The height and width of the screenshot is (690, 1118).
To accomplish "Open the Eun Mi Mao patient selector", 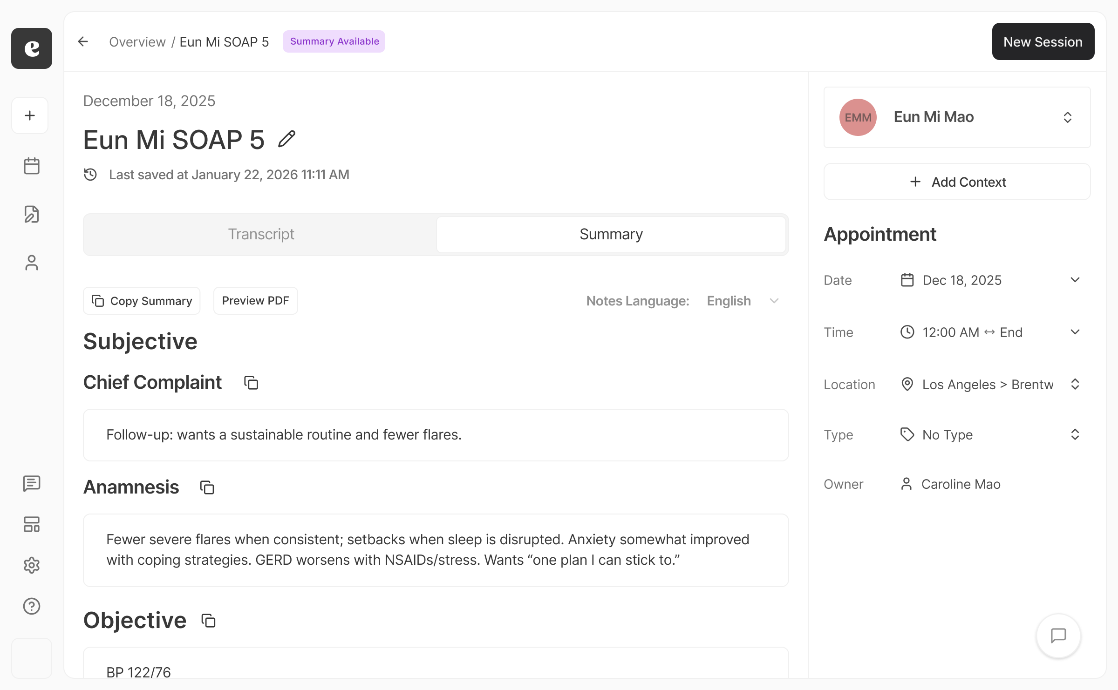I will [957, 117].
